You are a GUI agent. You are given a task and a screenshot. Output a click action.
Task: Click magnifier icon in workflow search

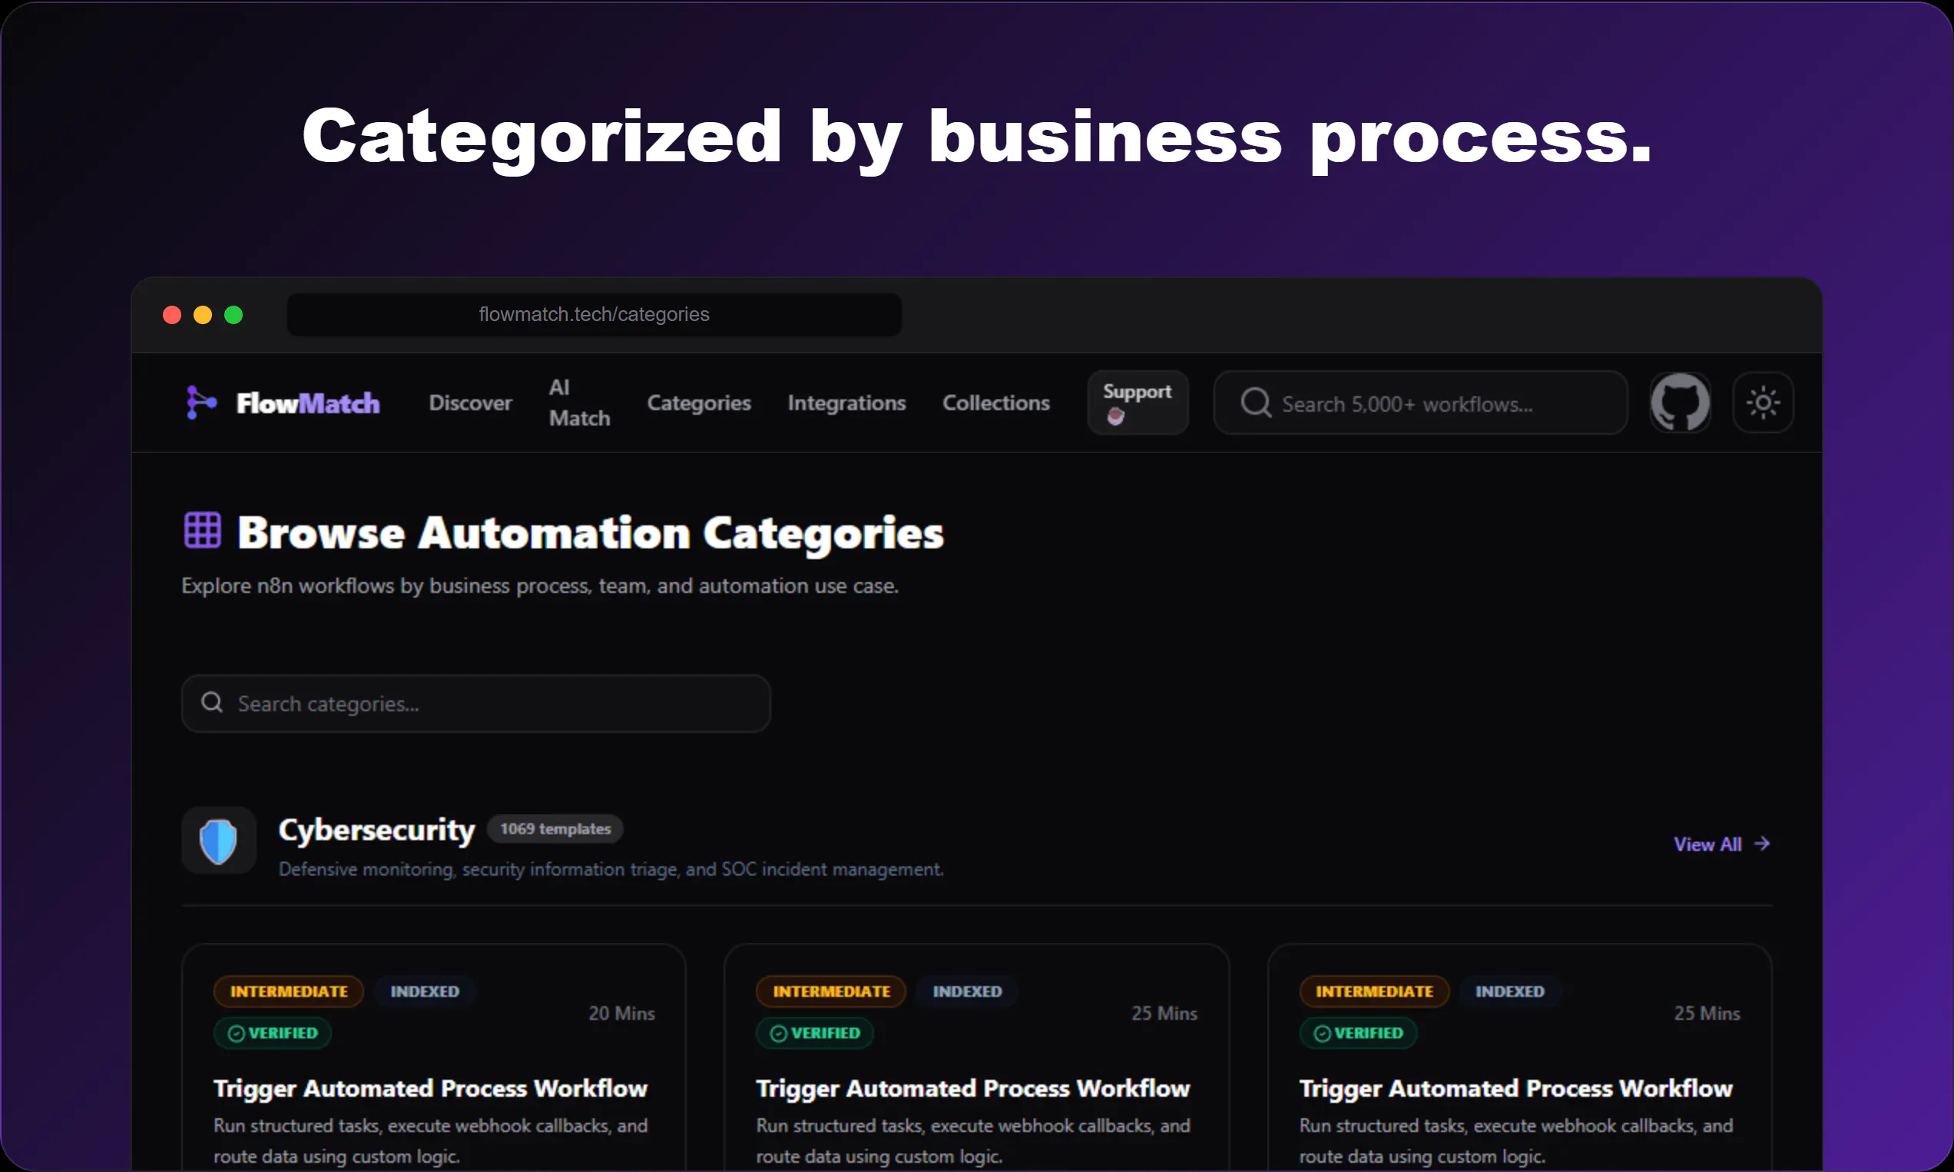[1255, 402]
